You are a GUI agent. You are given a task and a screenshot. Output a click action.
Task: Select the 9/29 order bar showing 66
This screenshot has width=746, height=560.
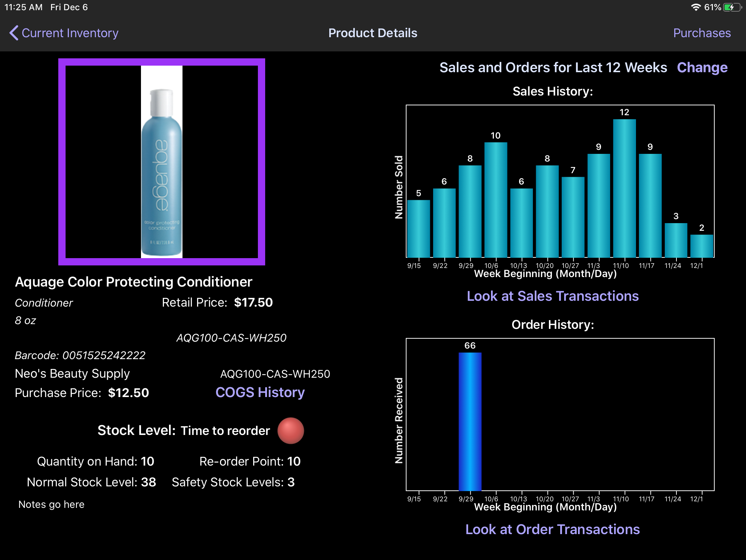(470, 421)
